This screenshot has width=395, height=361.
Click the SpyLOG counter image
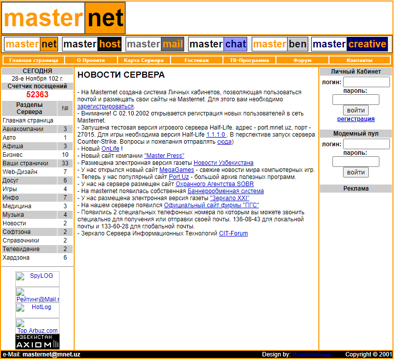point(37,279)
